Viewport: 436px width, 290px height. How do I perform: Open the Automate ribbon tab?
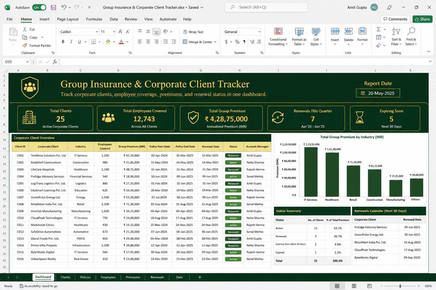(168, 19)
